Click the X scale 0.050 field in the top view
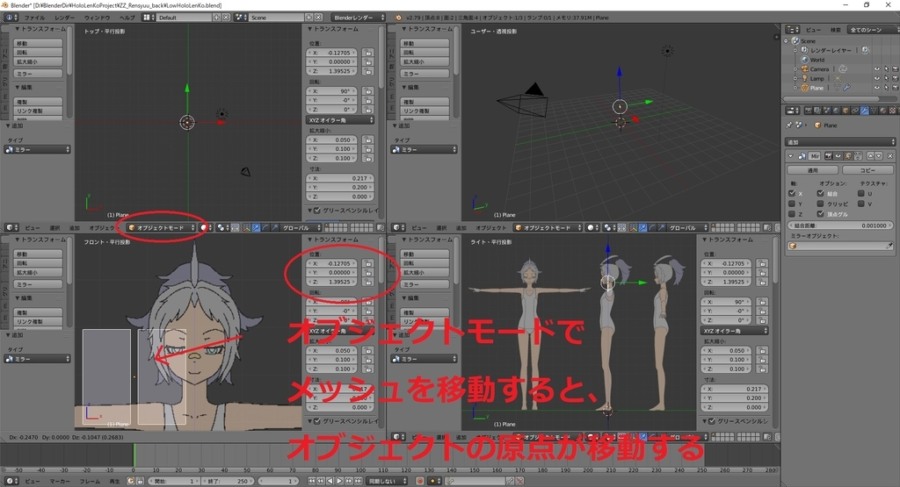This screenshot has width=900, height=487. point(332,140)
